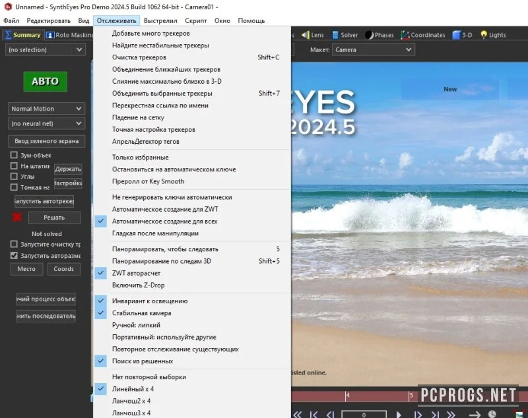This screenshot has width=528, height=418.
Task: Open the Lens room
Action: coord(312,35)
